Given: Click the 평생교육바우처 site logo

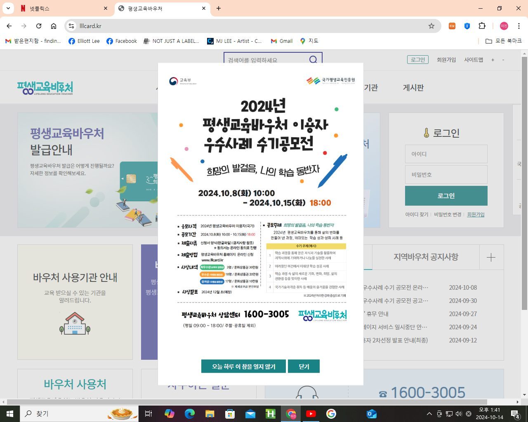Looking at the screenshot, I should click(45, 88).
